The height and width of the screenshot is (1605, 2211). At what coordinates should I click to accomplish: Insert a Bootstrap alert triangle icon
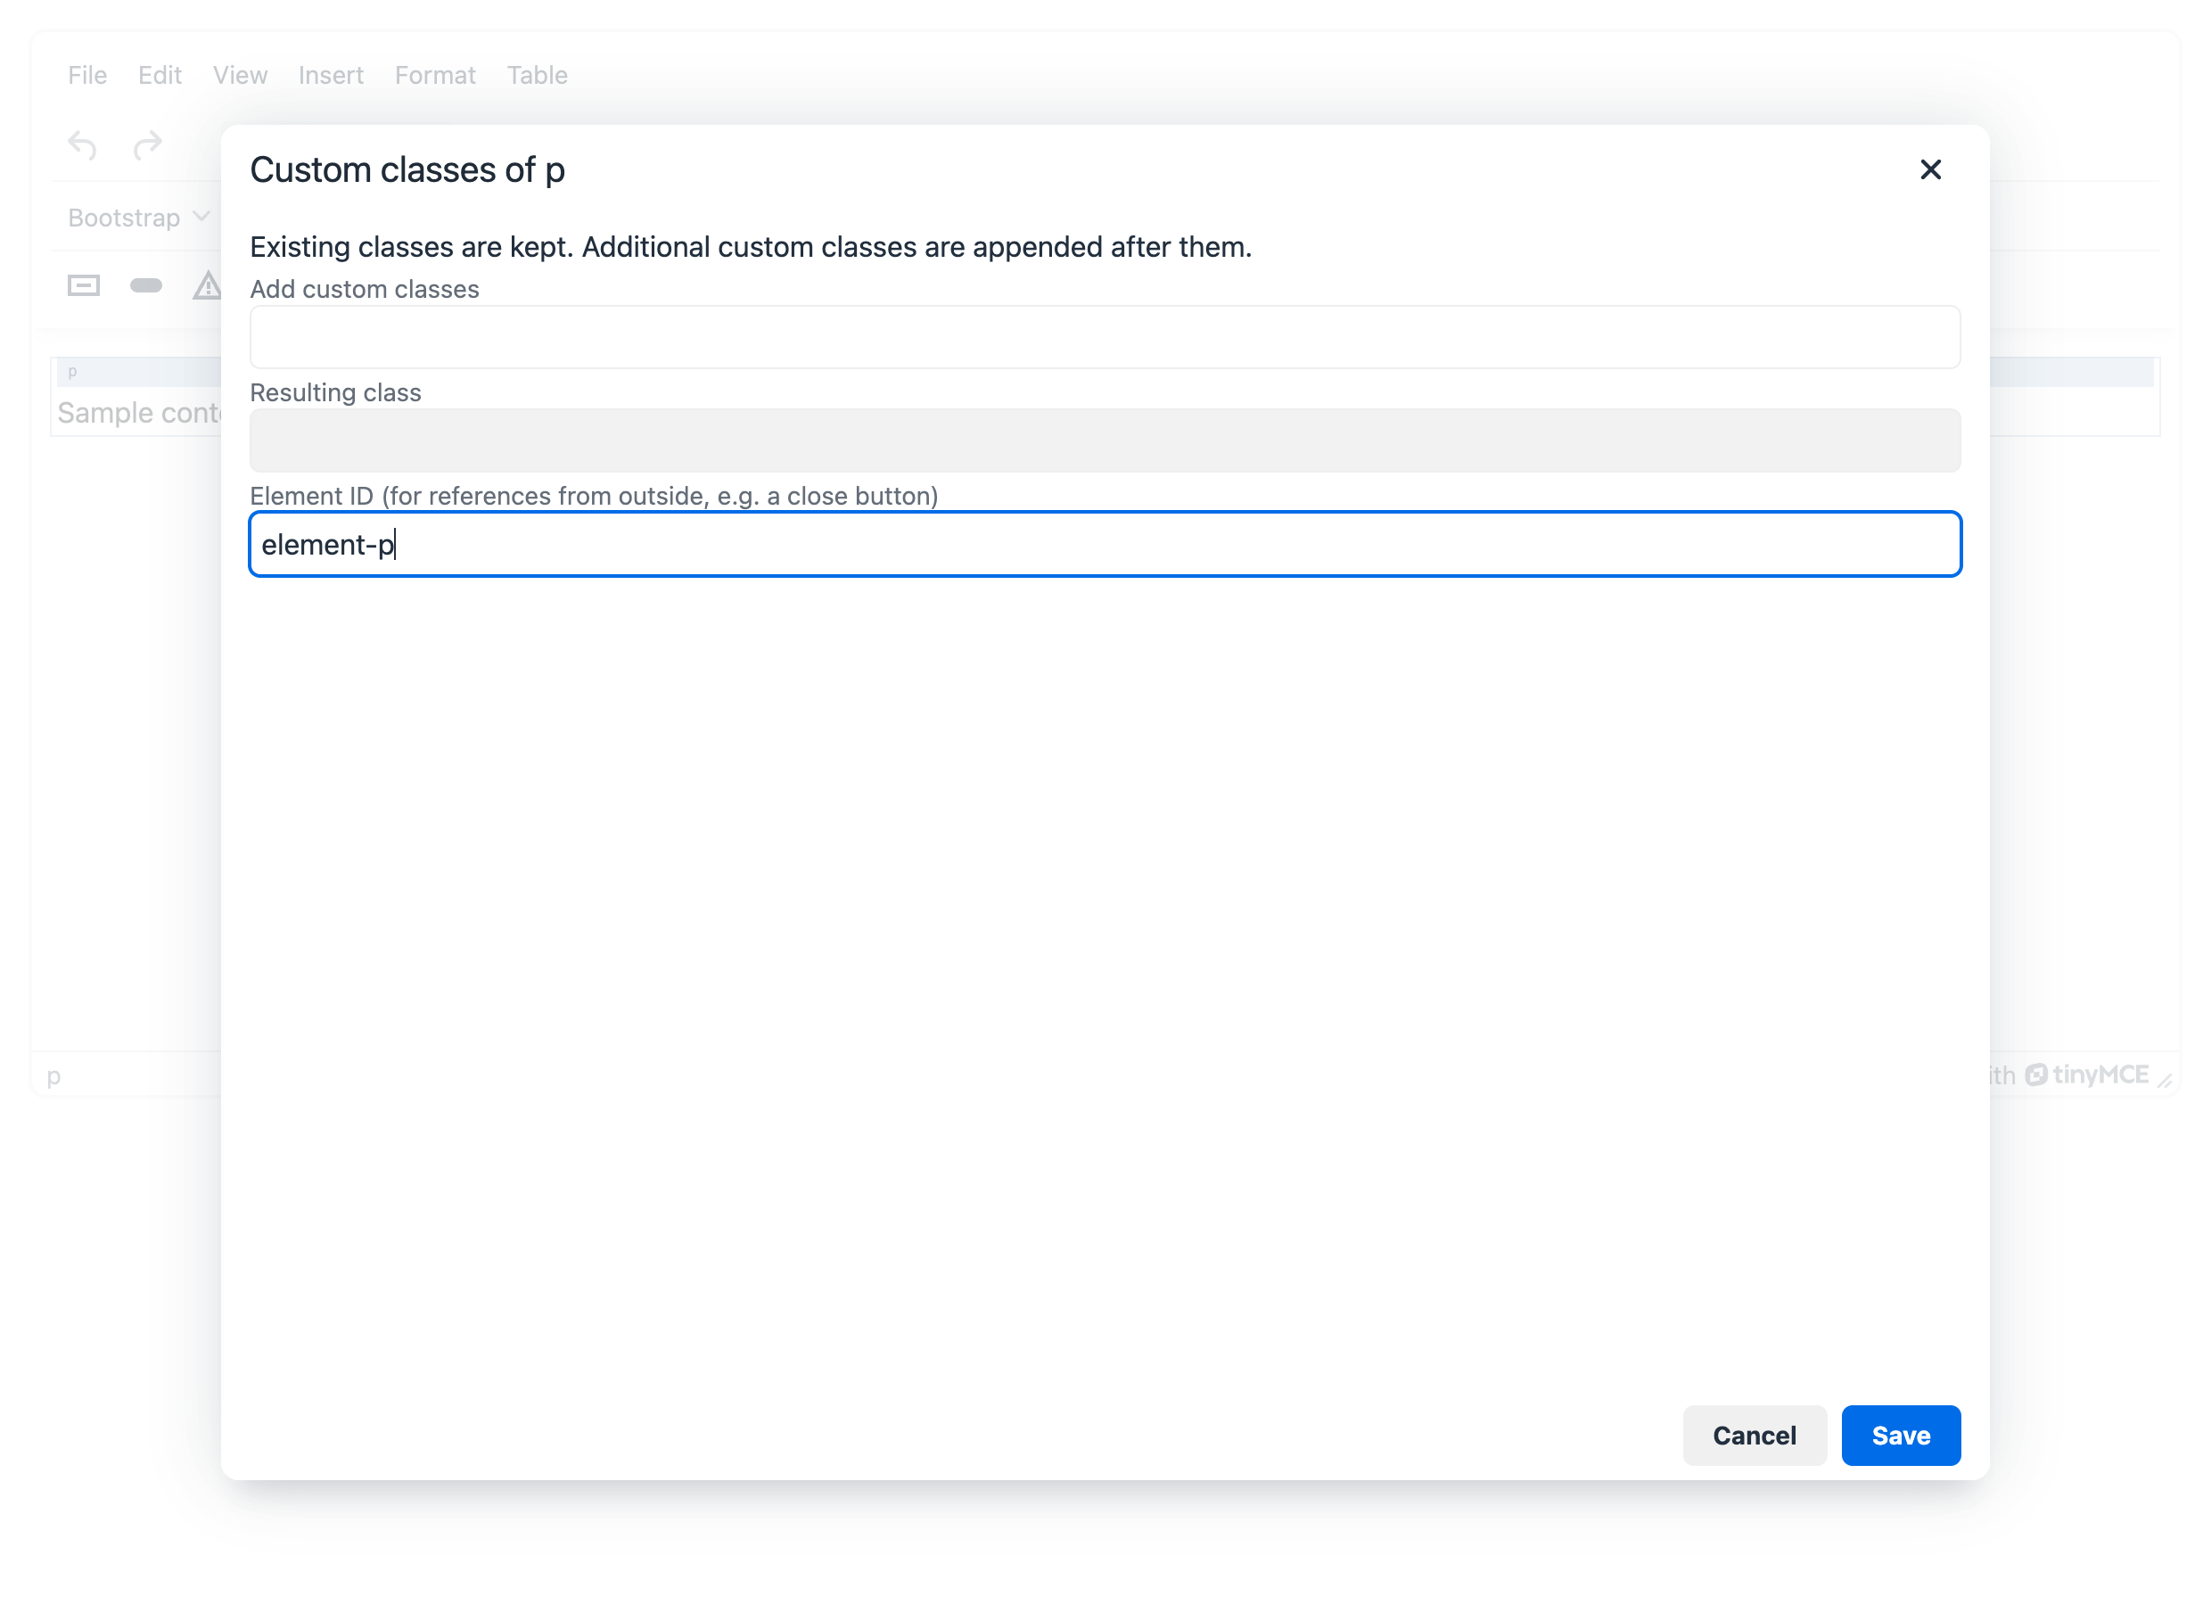click(x=207, y=285)
